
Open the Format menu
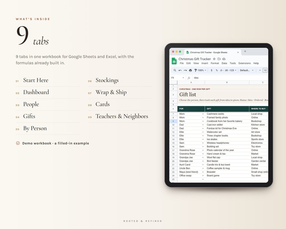pos(215,63)
